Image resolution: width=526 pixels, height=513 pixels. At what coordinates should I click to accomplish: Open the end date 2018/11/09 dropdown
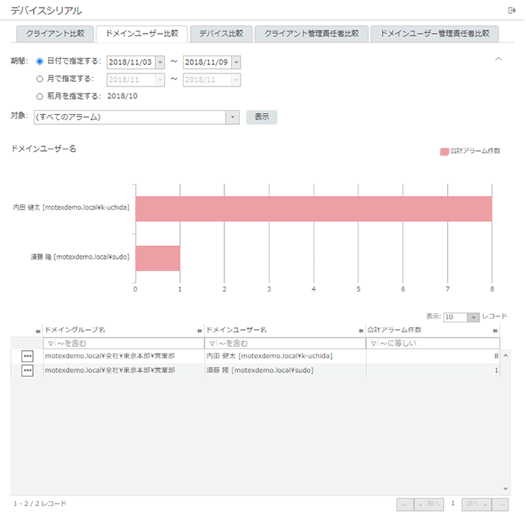click(236, 62)
